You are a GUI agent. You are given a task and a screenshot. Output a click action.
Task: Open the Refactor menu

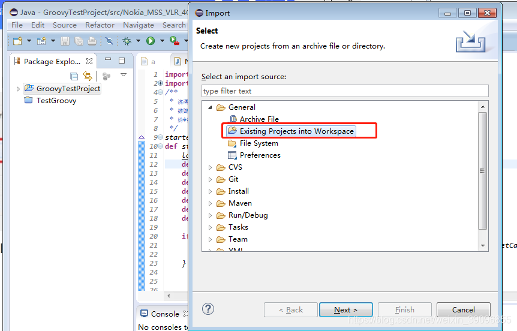(100, 25)
